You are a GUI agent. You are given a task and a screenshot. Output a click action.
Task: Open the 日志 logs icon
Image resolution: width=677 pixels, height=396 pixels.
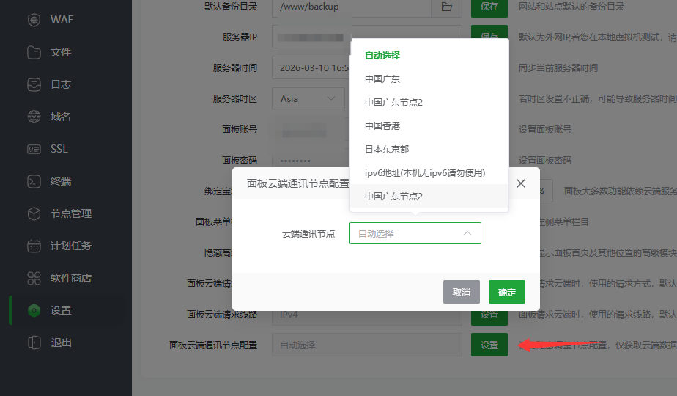[x=34, y=84]
